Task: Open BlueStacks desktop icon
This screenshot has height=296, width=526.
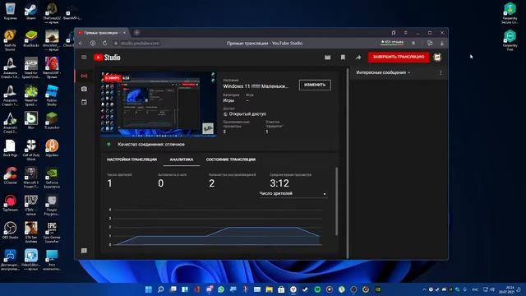Action: click(x=31, y=39)
